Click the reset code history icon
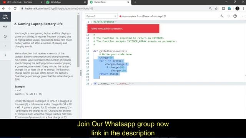 229,16
